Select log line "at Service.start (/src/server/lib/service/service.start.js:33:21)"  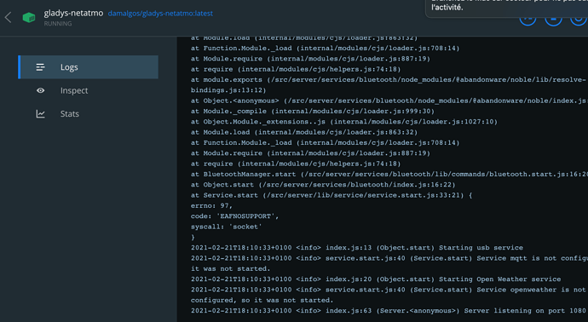(331, 195)
